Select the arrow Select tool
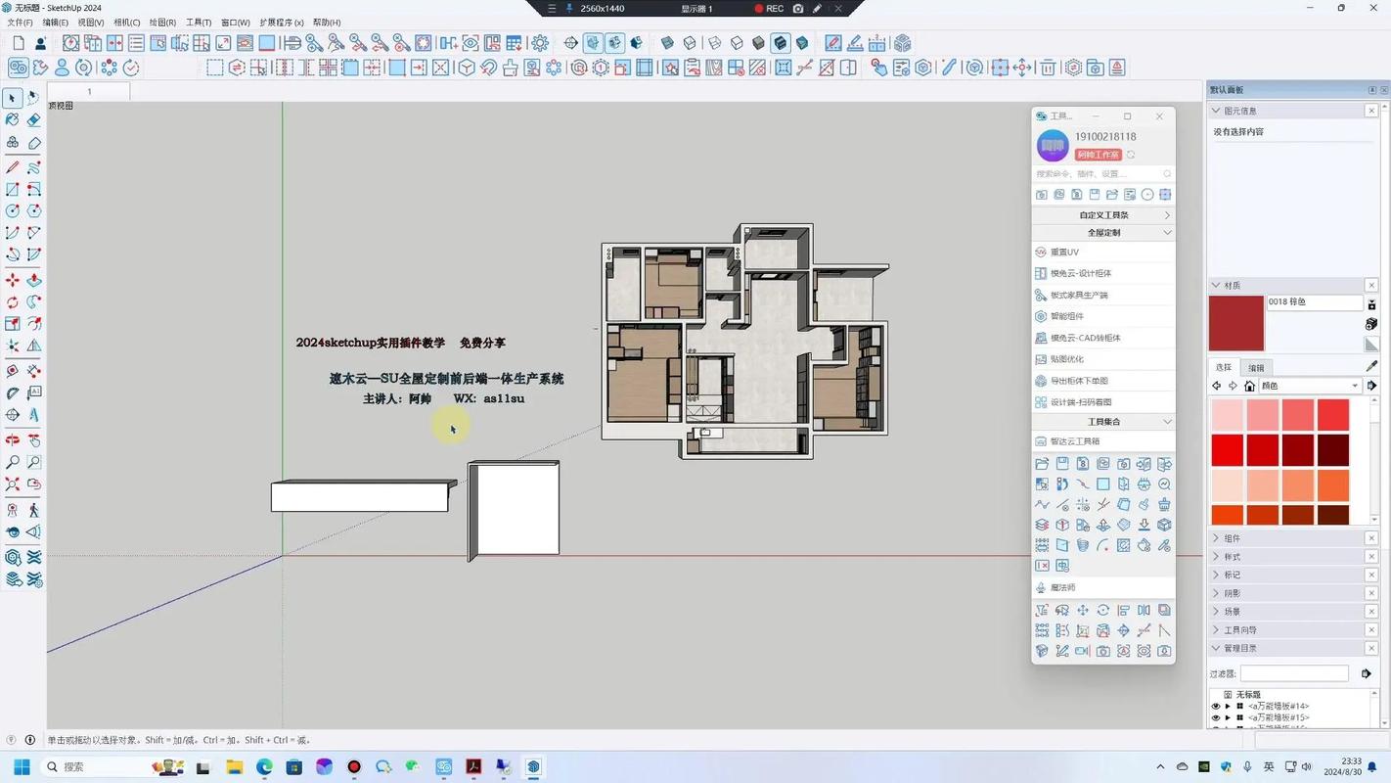This screenshot has height=783, width=1391. 13,98
